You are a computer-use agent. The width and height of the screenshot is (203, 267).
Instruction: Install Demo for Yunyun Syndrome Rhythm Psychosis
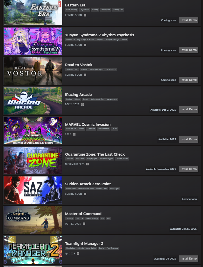[189, 50]
